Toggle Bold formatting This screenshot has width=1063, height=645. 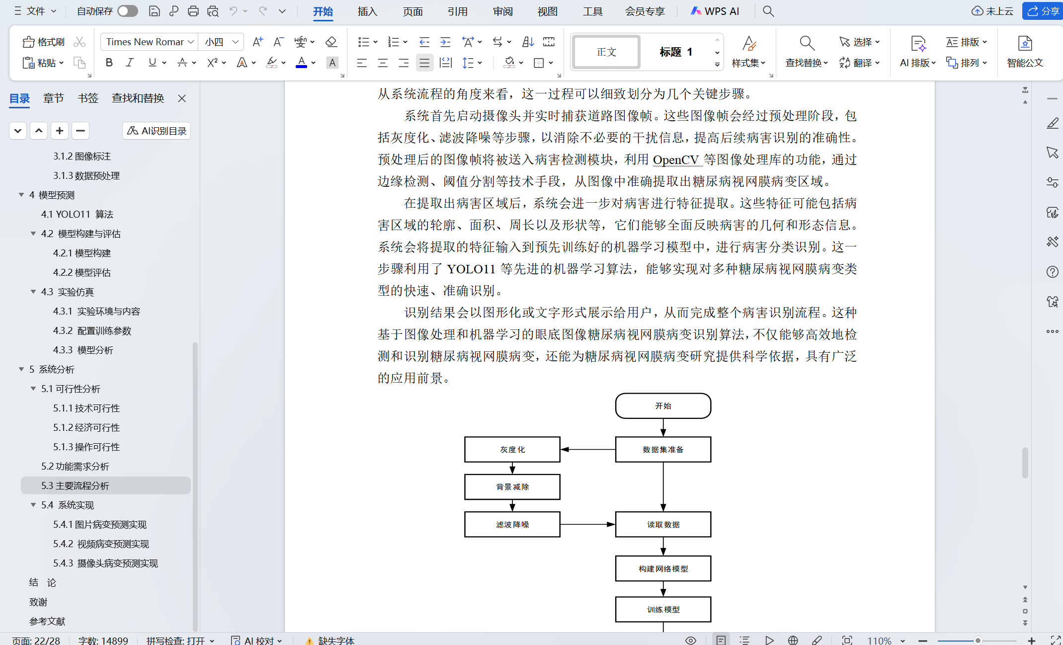[x=109, y=63]
